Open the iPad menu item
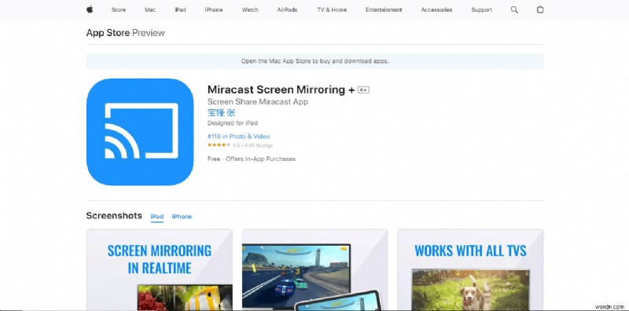 click(x=180, y=9)
